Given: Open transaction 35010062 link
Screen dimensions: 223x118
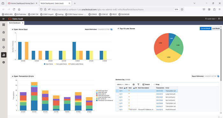Looking at the screenshot, I should point(159,97).
